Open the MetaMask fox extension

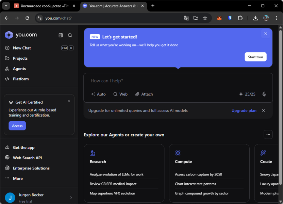pyautogui.click(x=219, y=18)
